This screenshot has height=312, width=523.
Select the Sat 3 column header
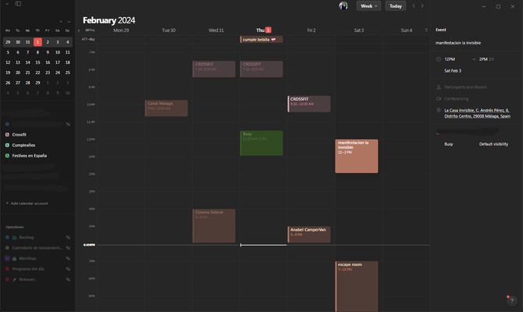click(359, 30)
